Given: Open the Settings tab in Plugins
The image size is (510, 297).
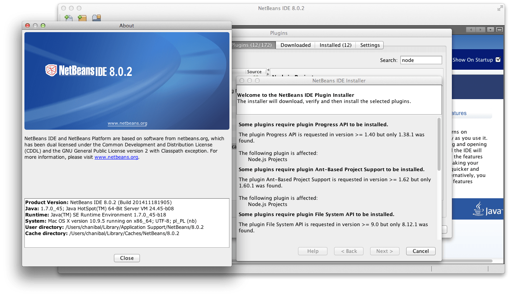Looking at the screenshot, I should [370, 45].
